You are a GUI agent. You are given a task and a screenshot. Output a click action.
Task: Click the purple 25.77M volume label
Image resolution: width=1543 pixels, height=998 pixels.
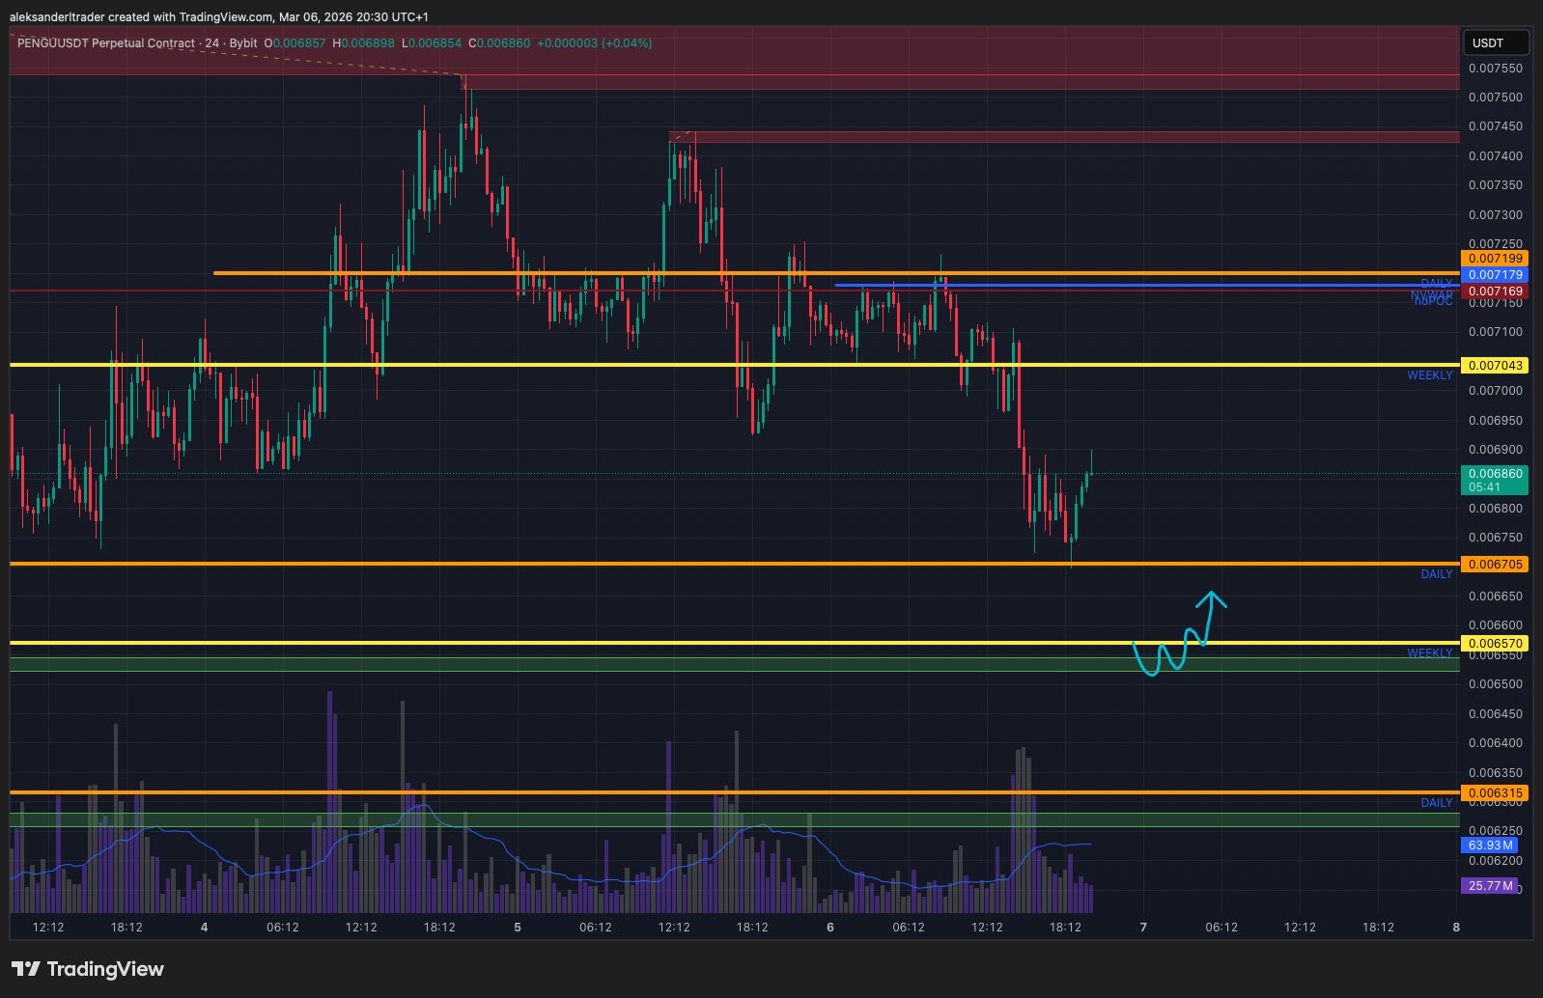(1490, 885)
